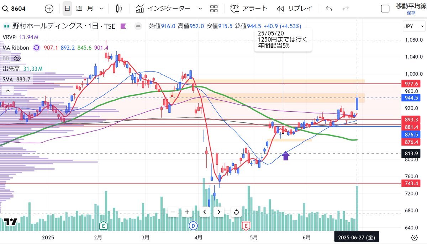The width and height of the screenshot is (427, 244).
Task: Click the 743.4 red price label
Action: tap(411, 183)
